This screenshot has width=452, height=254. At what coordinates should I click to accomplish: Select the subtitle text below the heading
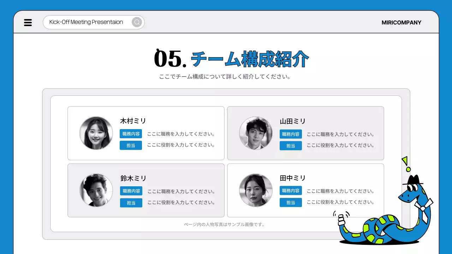click(x=225, y=77)
